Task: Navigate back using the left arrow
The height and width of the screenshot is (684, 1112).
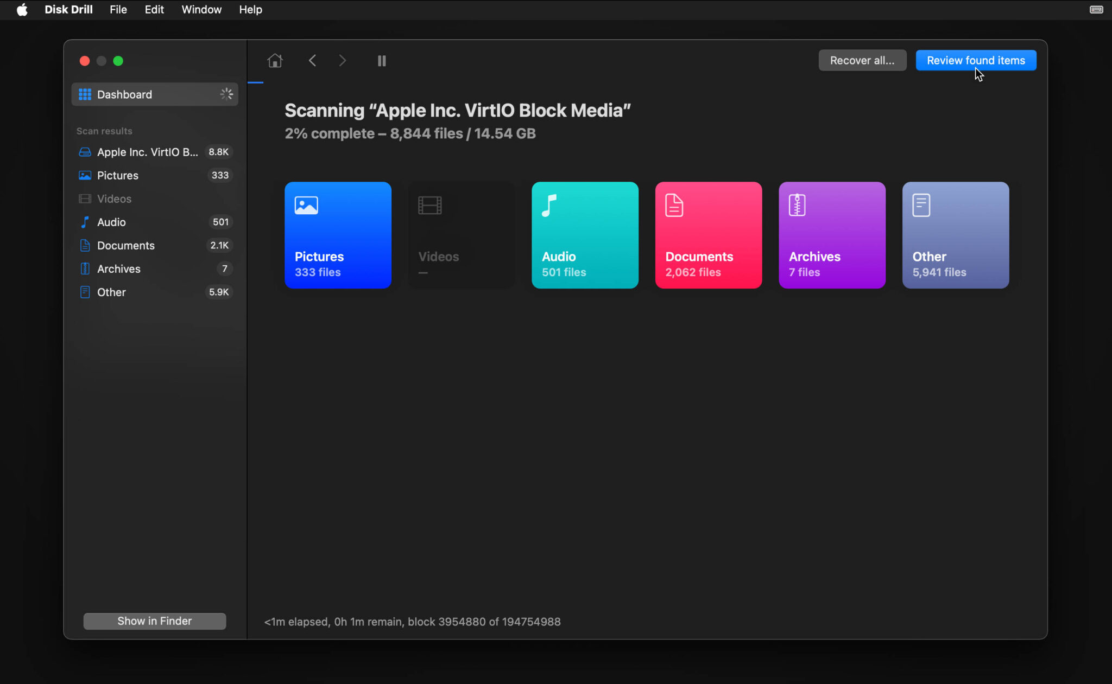Action: [x=312, y=60]
